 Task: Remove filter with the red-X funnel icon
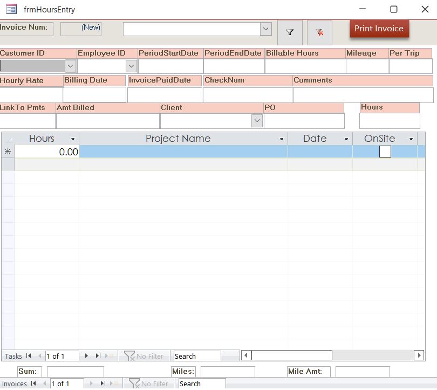click(x=319, y=32)
